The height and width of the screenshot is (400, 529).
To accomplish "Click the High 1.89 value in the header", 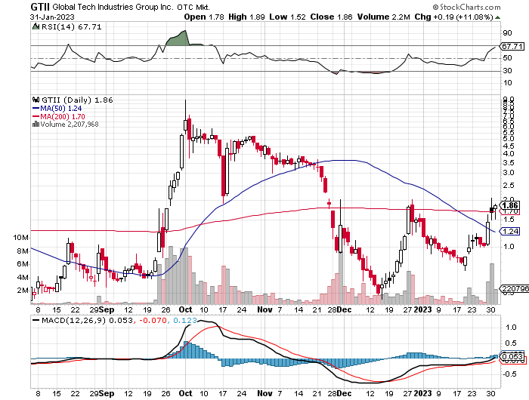I will [x=246, y=17].
